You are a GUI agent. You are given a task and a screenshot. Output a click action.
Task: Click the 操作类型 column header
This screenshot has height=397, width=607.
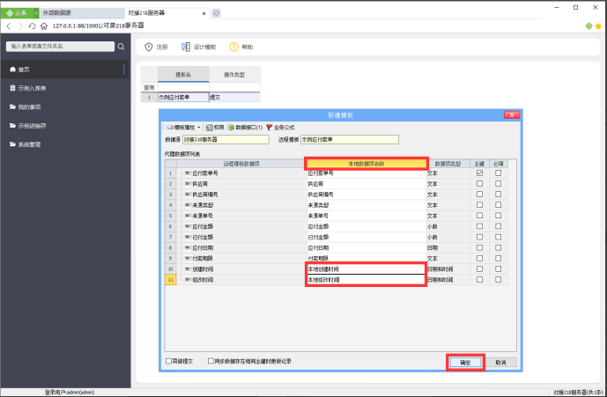click(234, 75)
